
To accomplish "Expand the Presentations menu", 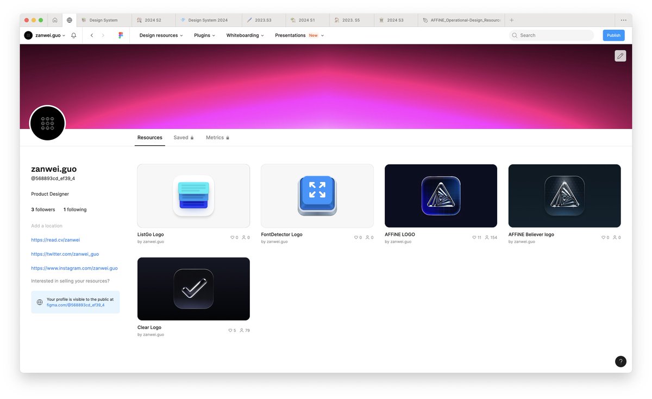I will (x=299, y=35).
